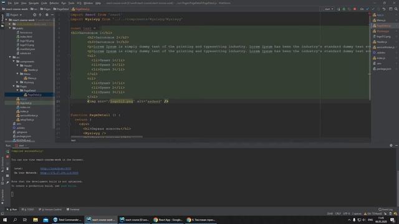Click the red Stop icon in top toolbar
The height and width of the screenshot is (224, 399).
[x=355, y=9]
